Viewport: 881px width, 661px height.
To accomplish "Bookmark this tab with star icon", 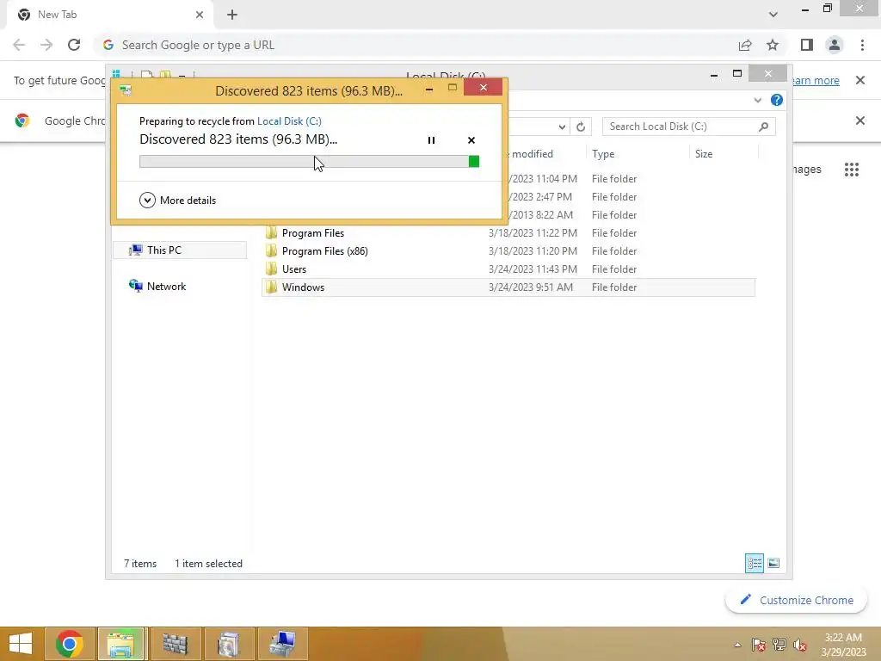I will (x=773, y=45).
